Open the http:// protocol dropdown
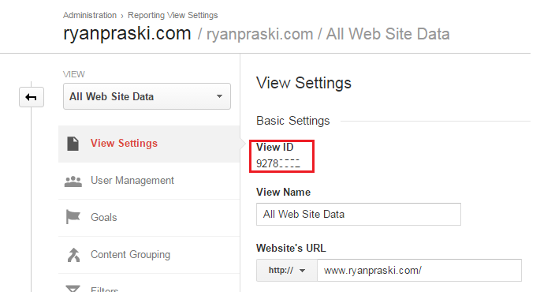Viewport: 540px width, 292px height. pos(286,270)
